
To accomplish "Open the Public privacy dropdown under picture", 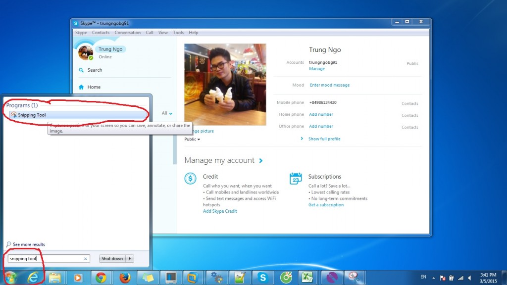I will coord(192,139).
